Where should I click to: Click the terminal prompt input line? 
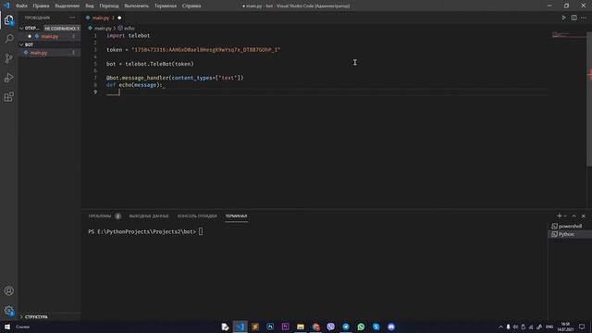145,231
